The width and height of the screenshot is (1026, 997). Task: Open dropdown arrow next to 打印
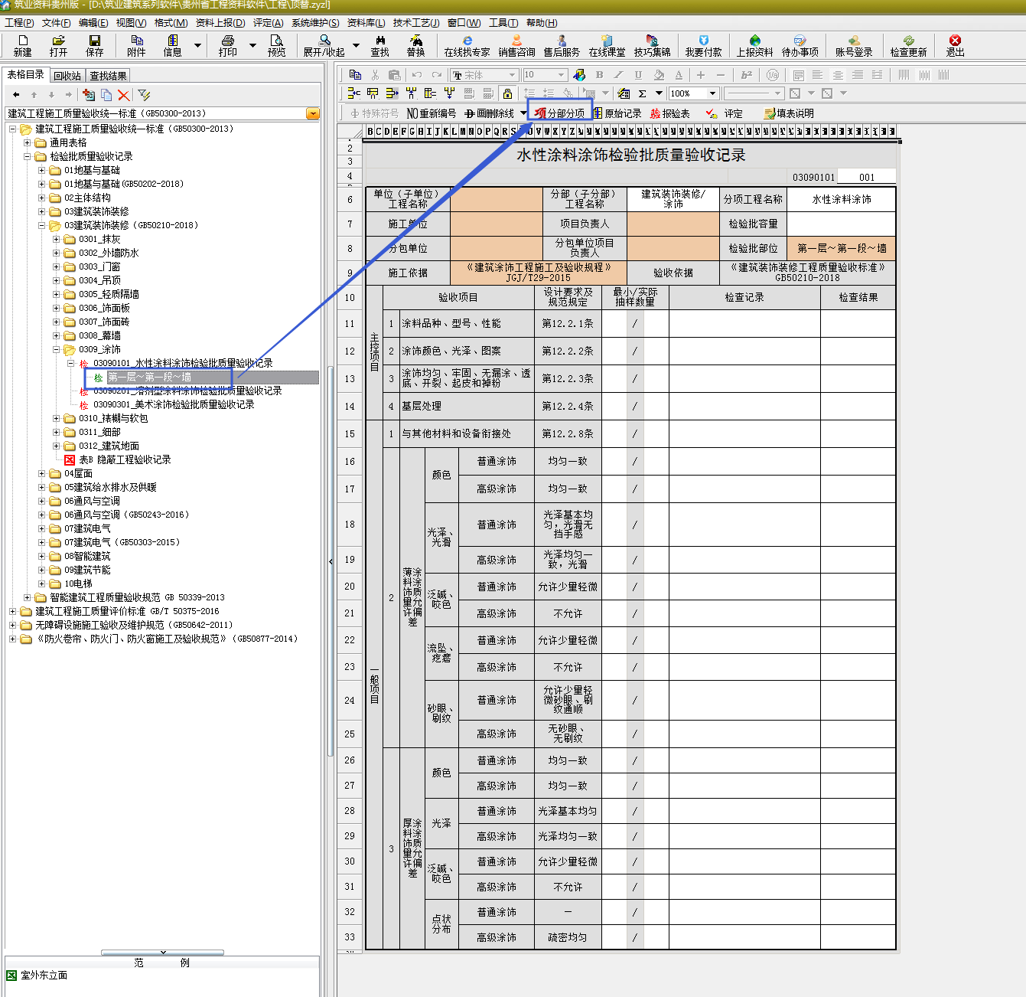tap(252, 45)
